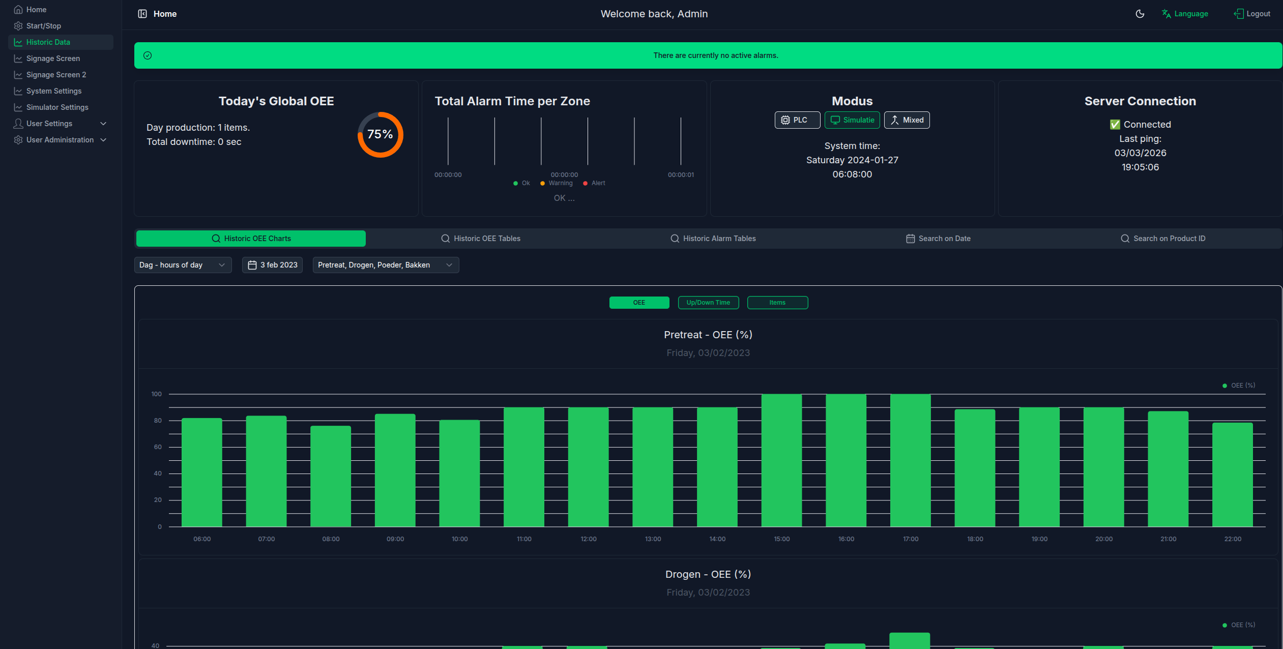Open the Language translate icon
This screenshot has width=1283, height=649.
coord(1167,14)
